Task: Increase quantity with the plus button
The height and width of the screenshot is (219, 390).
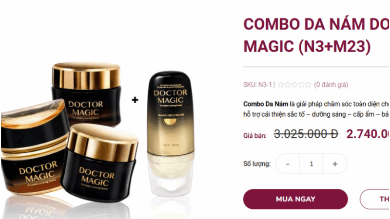Action: click(335, 164)
